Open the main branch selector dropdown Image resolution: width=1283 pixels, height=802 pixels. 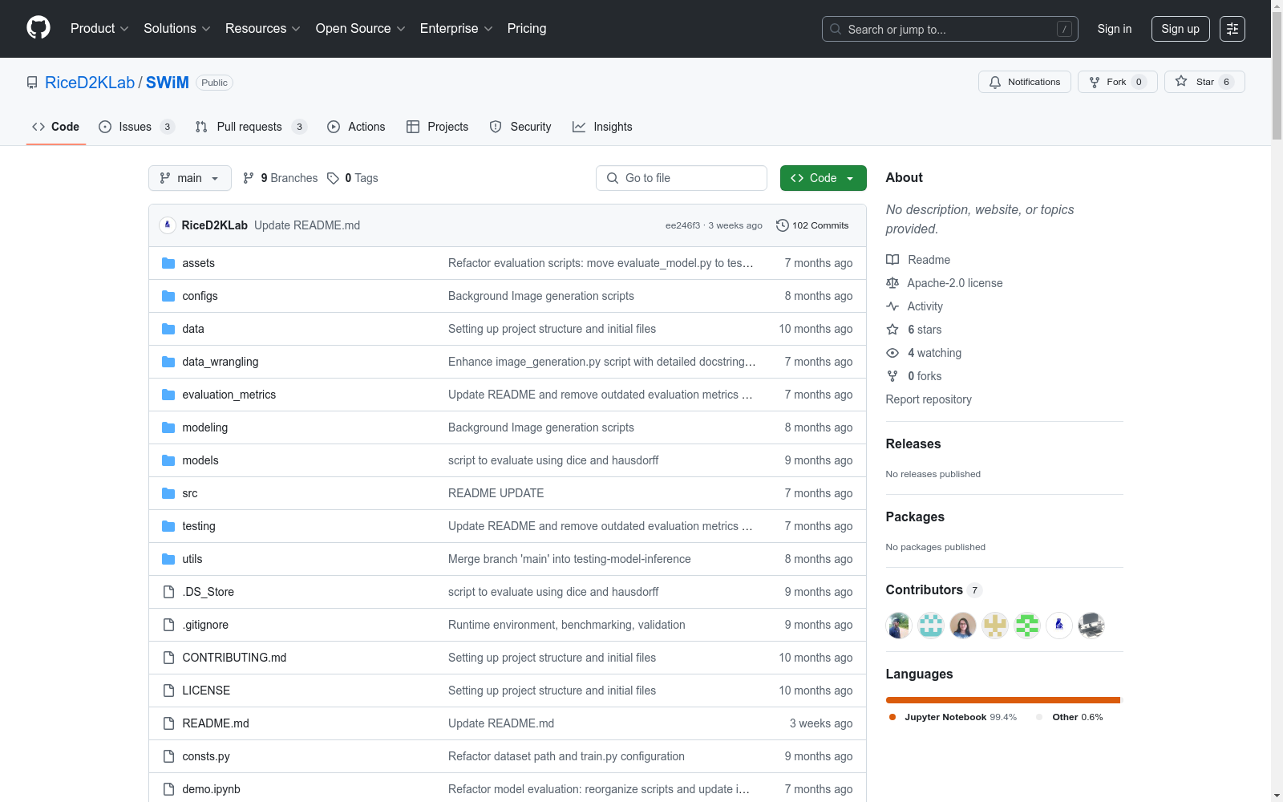click(190, 178)
